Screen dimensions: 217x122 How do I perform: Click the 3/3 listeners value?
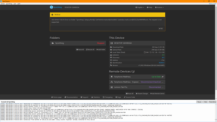click(163, 55)
